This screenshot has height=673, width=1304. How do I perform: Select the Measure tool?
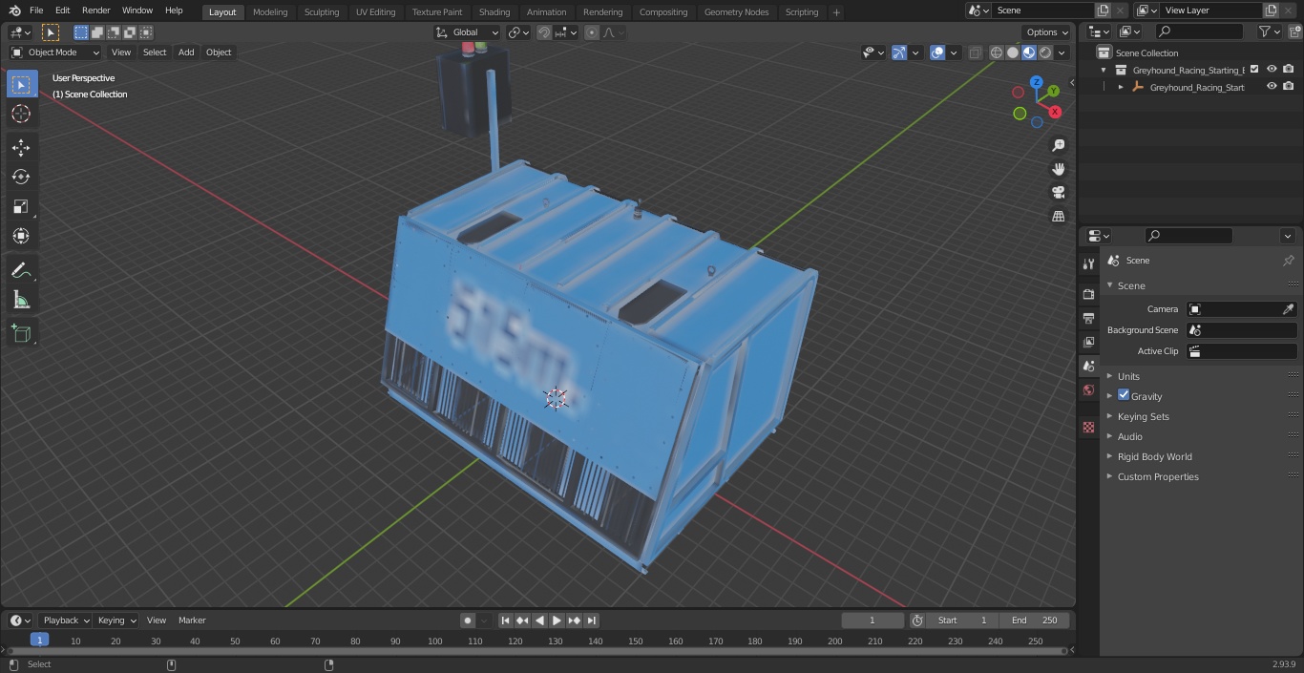pos(21,300)
